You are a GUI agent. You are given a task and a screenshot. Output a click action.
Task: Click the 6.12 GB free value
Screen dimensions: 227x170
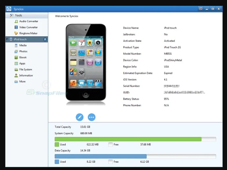(x=145, y=162)
